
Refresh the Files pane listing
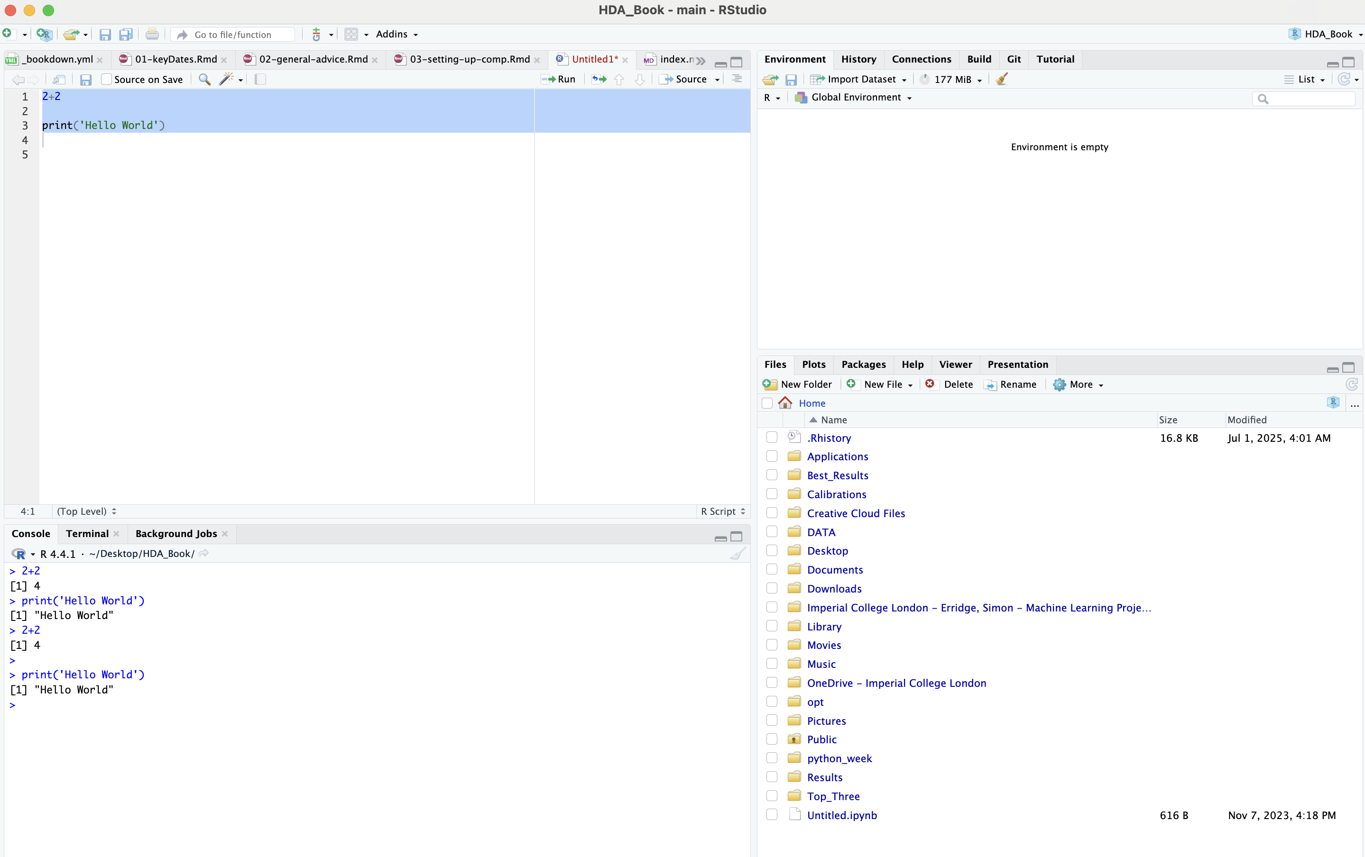click(x=1351, y=384)
